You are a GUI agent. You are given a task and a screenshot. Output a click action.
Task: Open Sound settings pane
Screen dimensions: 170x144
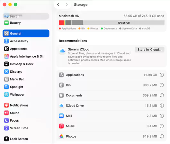click(26, 113)
